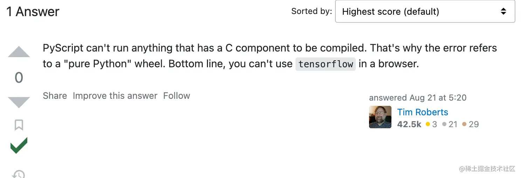Open 'Improve this answer' link
The height and width of the screenshot is (178, 521).
click(115, 96)
